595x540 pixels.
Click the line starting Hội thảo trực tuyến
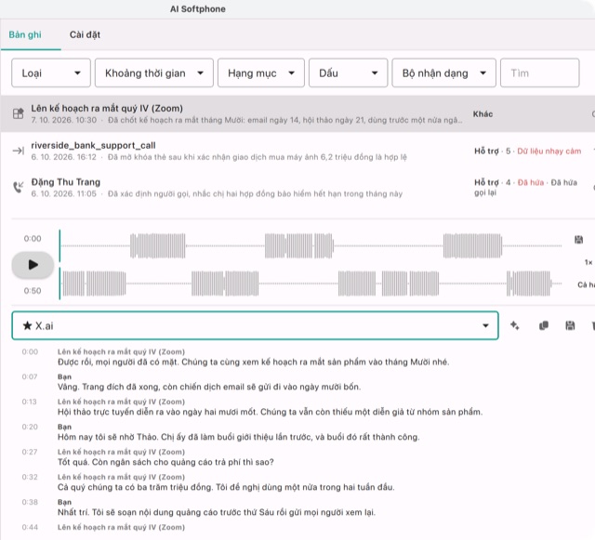tap(270, 412)
